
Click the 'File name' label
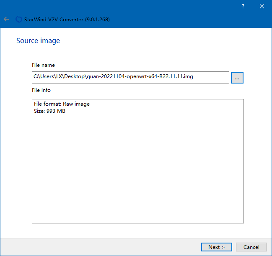(x=43, y=65)
